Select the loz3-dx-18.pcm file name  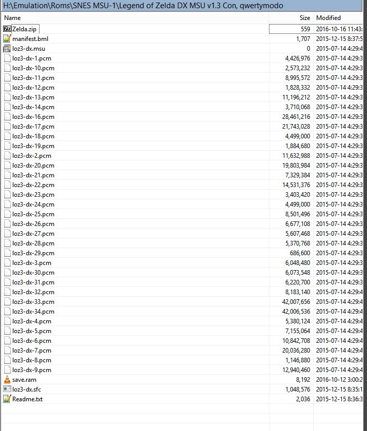[x=33, y=136]
